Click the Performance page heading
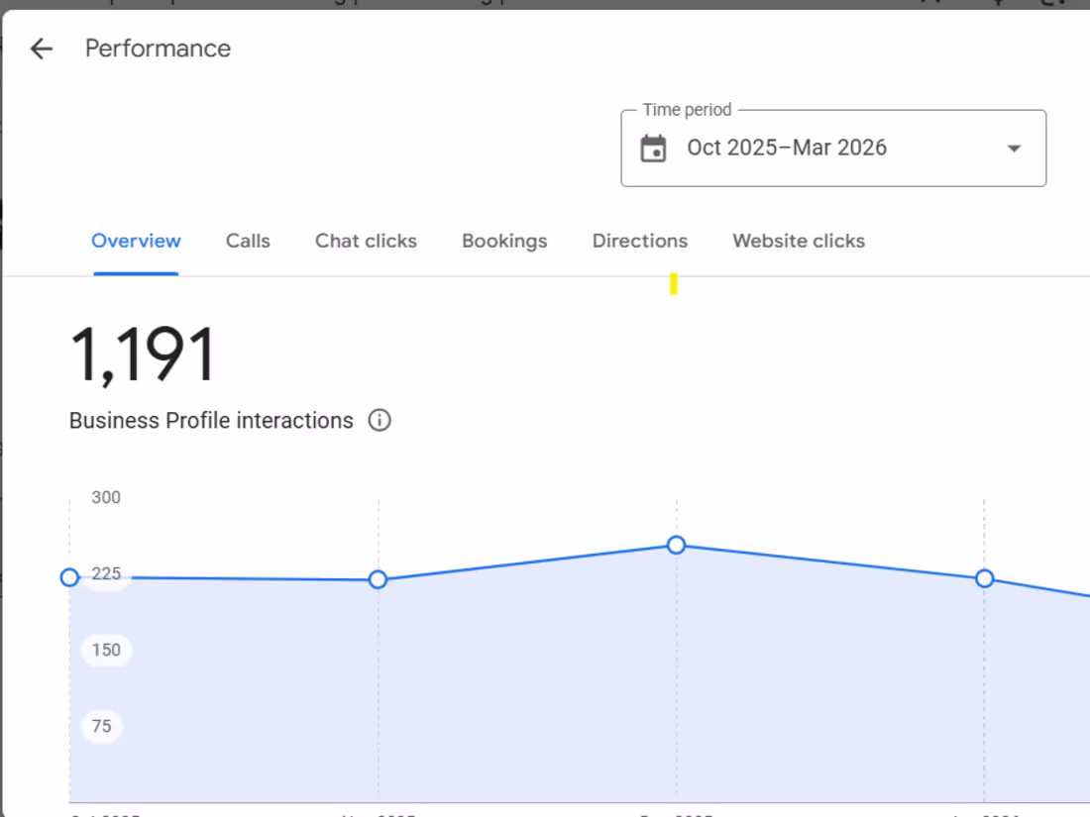Screen dimensions: 1090x817 pos(158,49)
